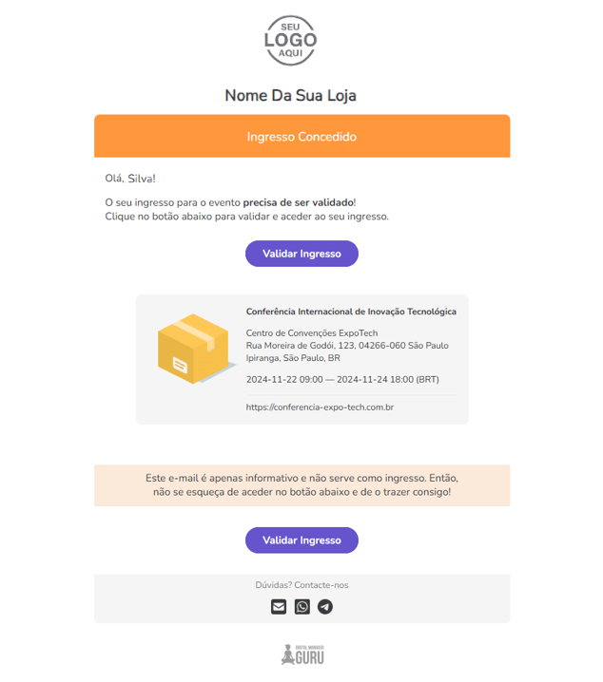
Task: Open the Telegram contact icon
Action: point(325,607)
